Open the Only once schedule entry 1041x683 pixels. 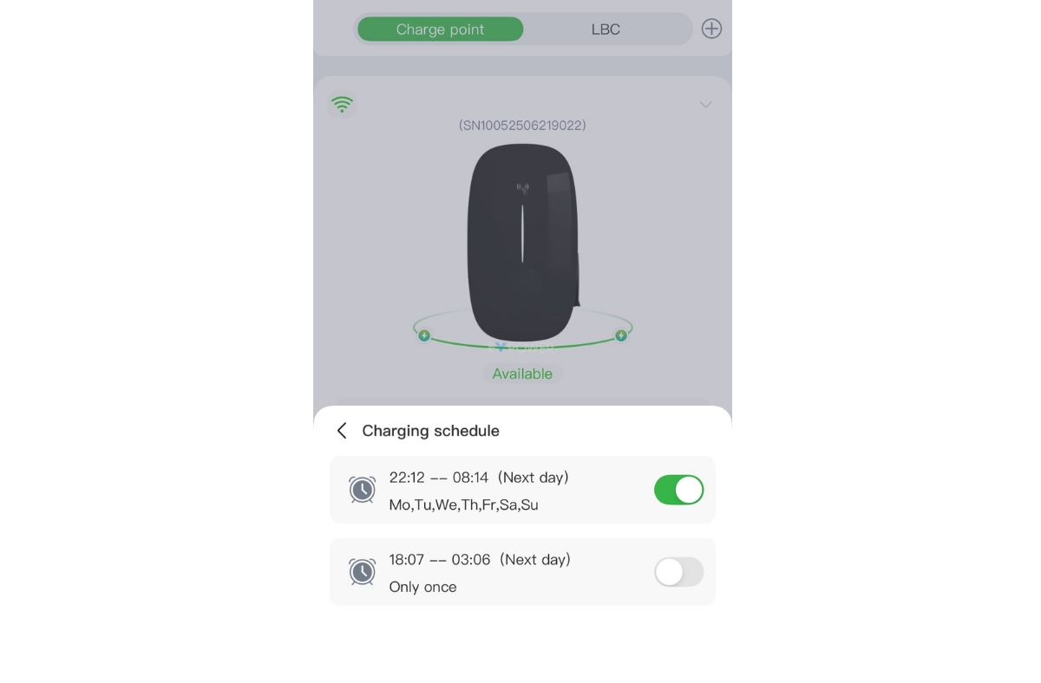tap(522, 572)
